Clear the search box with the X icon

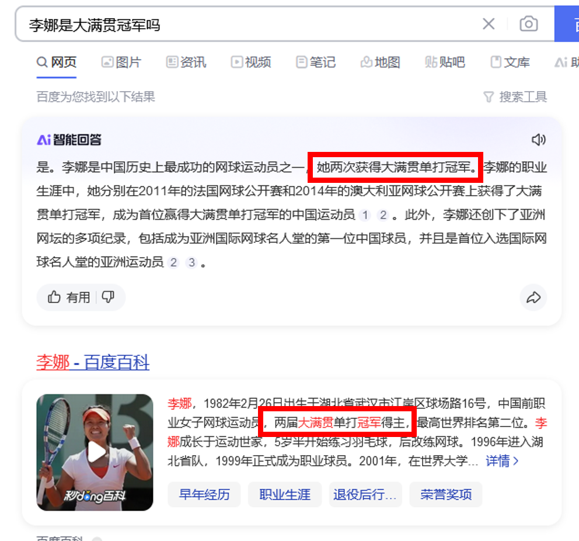(x=489, y=24)
